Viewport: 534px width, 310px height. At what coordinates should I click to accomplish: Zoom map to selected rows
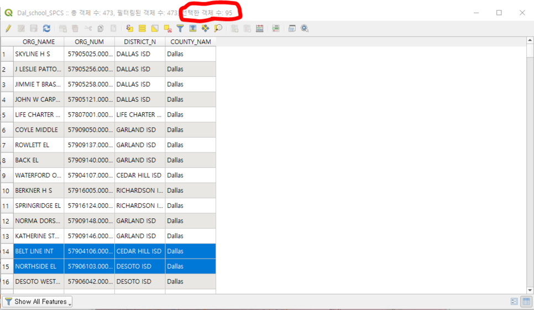[x=218, y=29]
